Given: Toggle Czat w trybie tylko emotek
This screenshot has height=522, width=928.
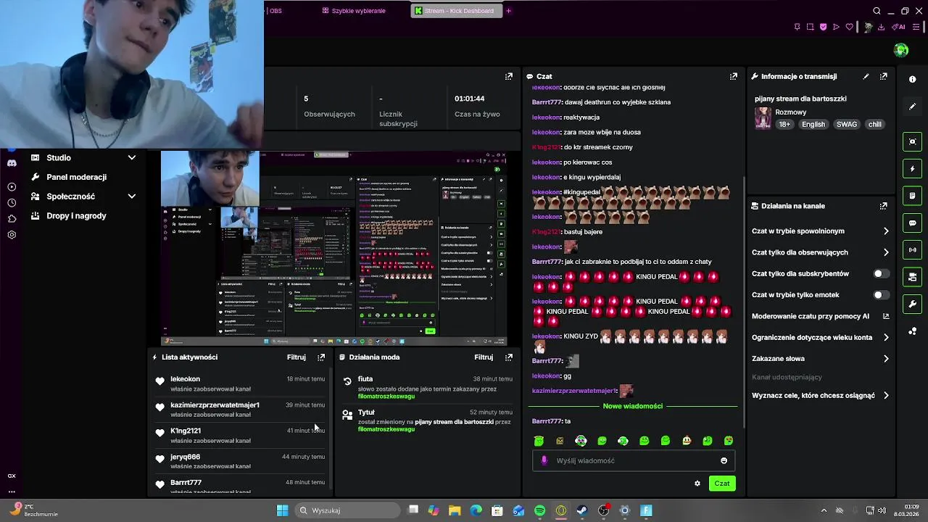Looking at the screenshot, I should [x=881, y=295].
